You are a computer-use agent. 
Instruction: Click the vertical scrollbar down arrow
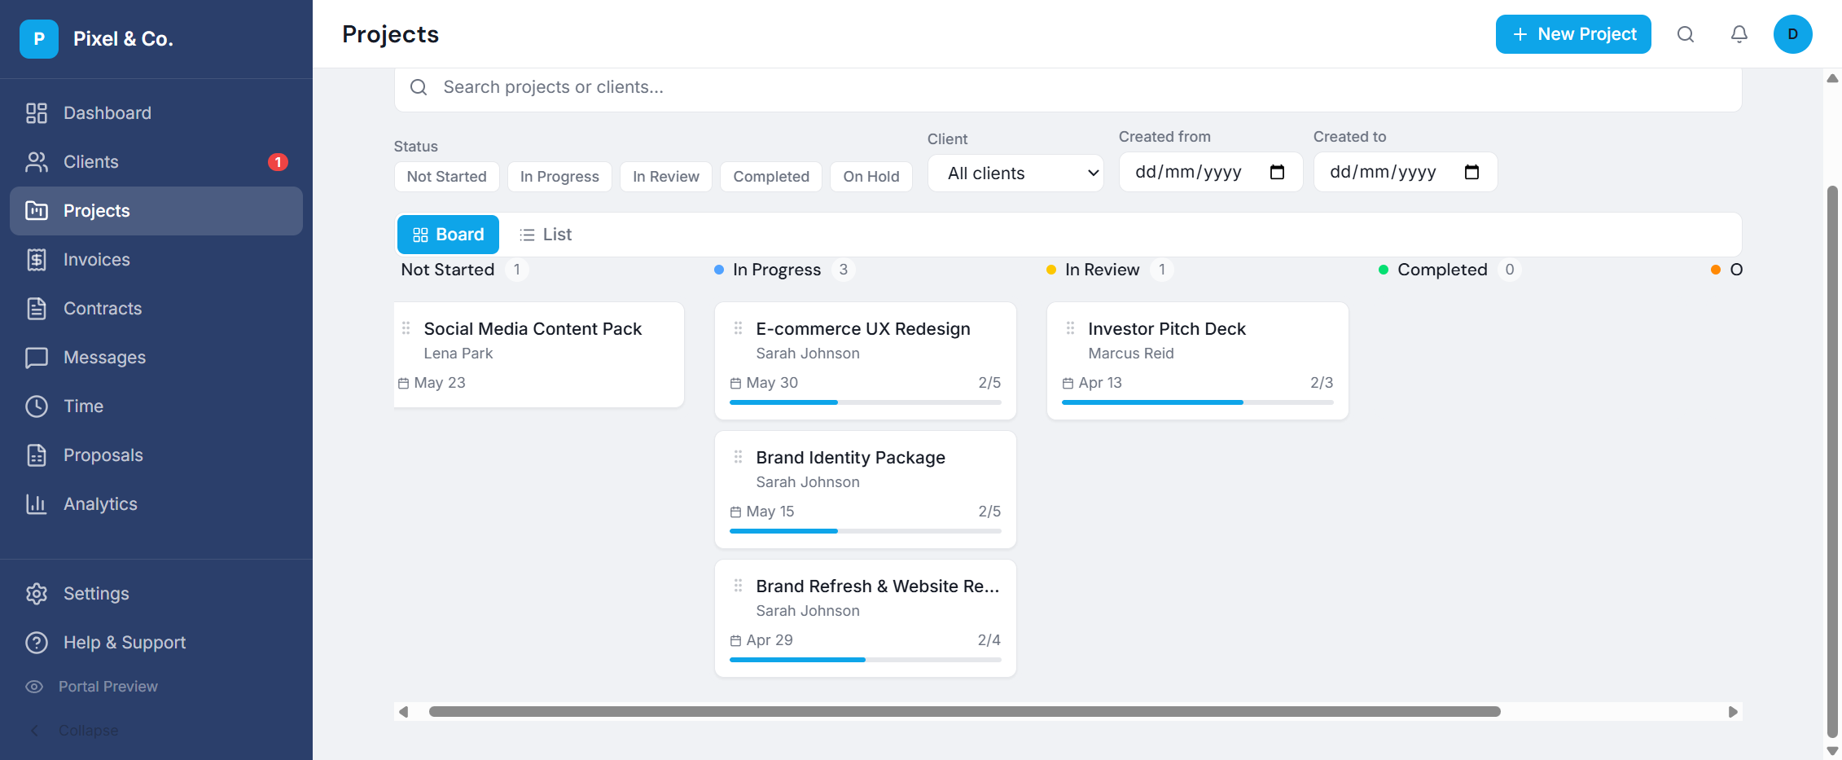[1832, 751]
